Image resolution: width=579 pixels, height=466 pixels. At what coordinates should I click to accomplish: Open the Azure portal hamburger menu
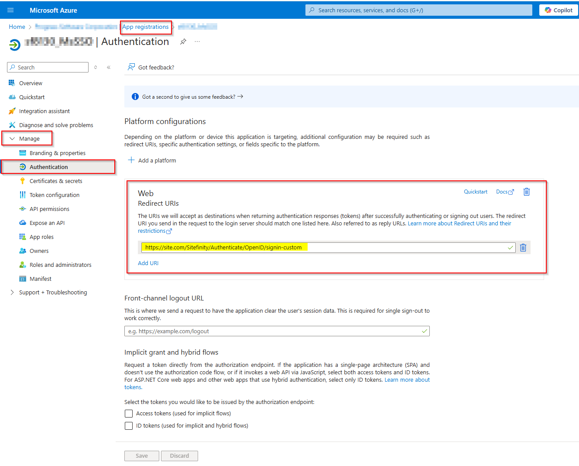tap(10, 10)
